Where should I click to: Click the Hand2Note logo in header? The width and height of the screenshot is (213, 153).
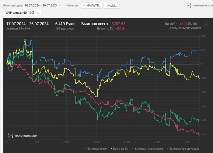[197, 5]
